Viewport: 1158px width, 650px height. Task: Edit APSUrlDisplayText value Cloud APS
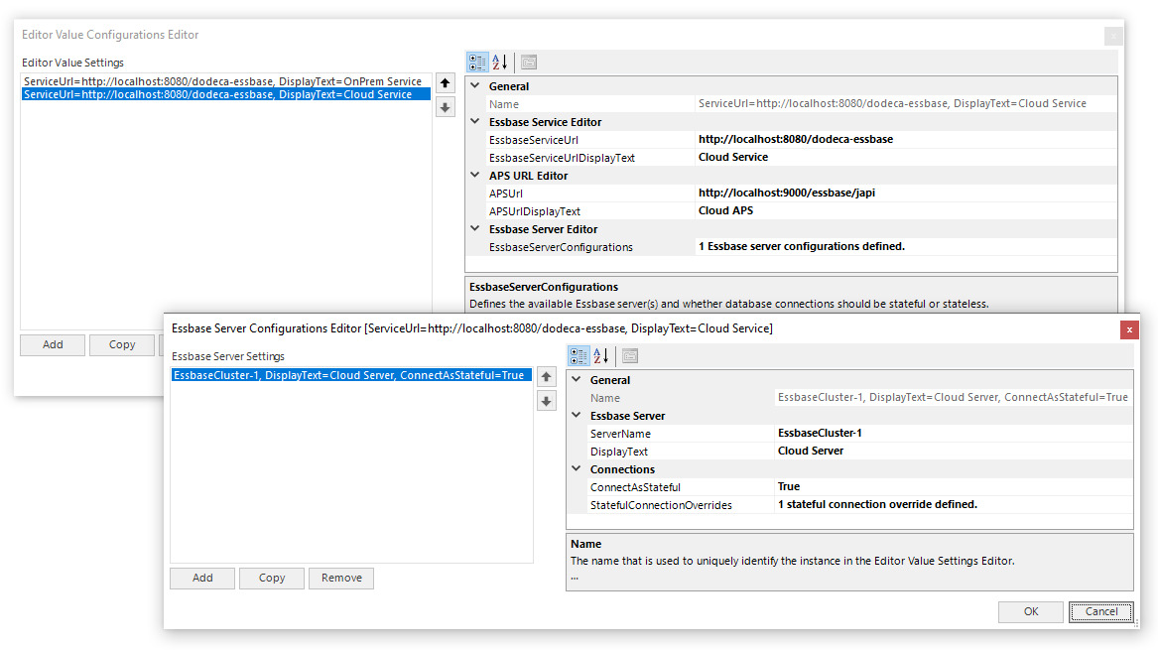pyautogui.click(x=905, y=210)
